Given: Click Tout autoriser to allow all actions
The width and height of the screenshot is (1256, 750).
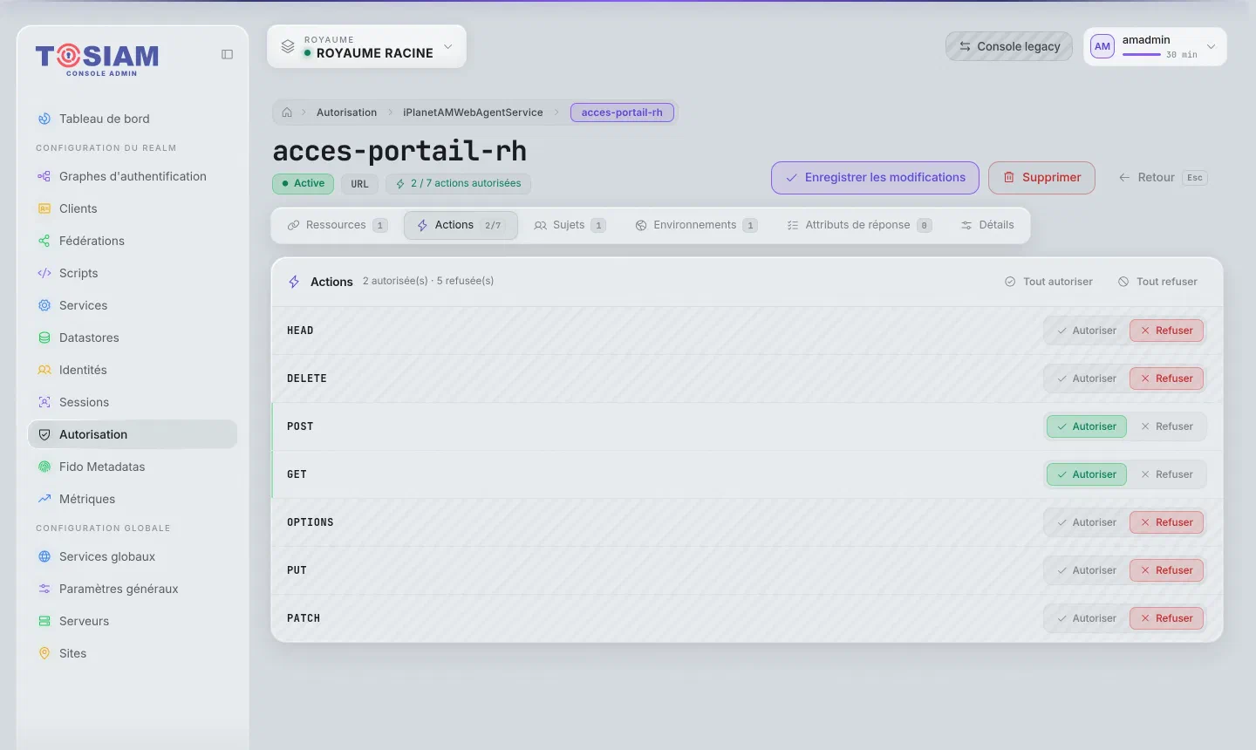Looking at the screenshot, I should point(1048,282).
